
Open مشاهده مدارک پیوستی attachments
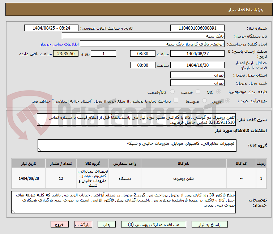(155, 224)
